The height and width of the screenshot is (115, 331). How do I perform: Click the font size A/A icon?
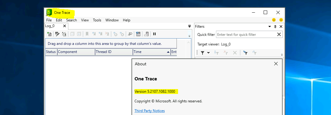(x=64, y=34)
